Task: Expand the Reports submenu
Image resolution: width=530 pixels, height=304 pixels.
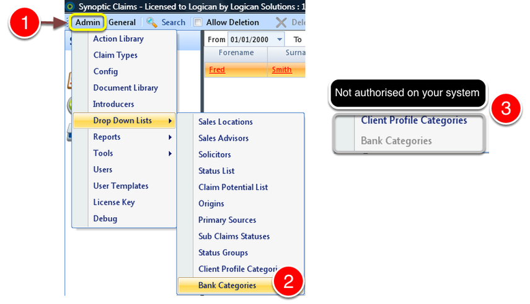Action: click(125, 136)
